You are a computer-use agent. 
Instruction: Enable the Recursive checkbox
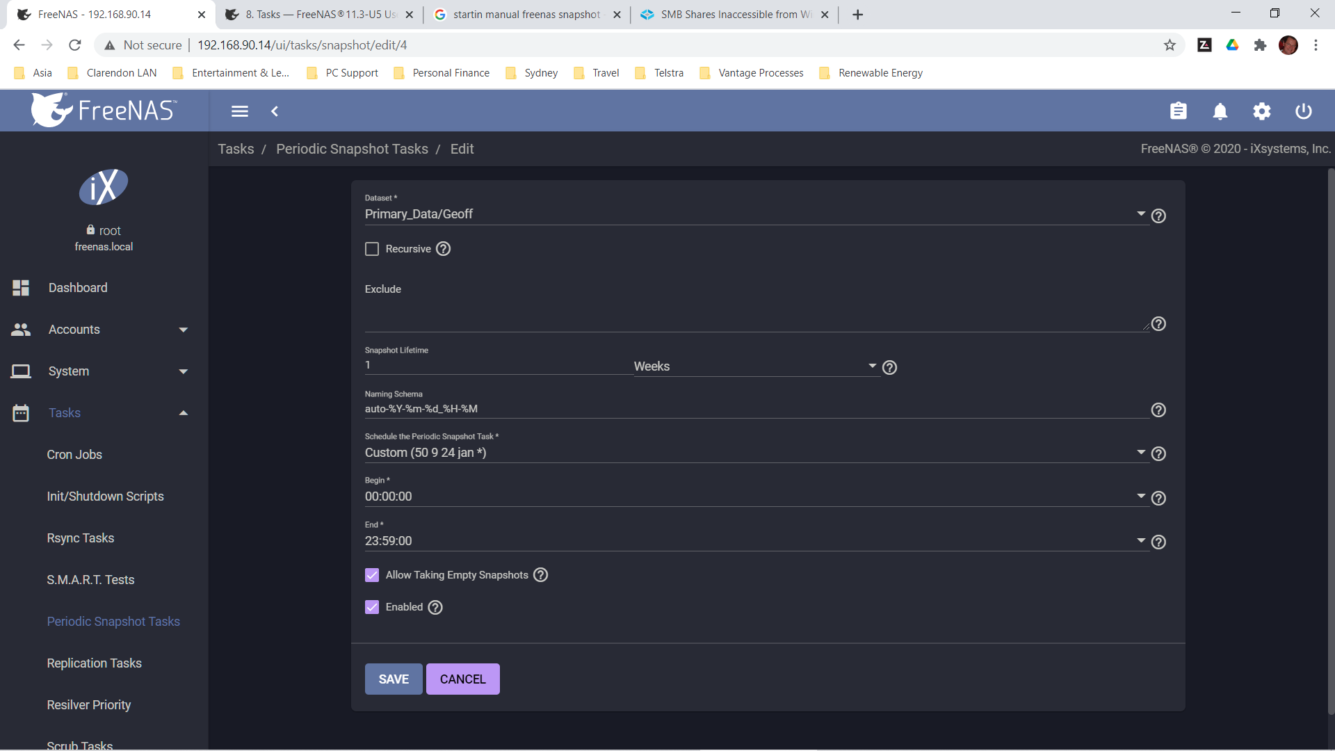point(372,249)
